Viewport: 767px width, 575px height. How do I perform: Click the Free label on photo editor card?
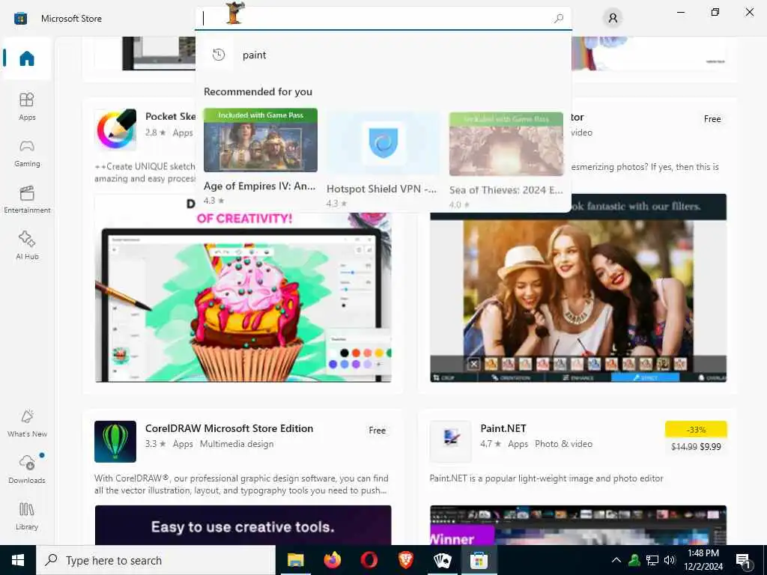pyautogui.click(x=712, y=119)
